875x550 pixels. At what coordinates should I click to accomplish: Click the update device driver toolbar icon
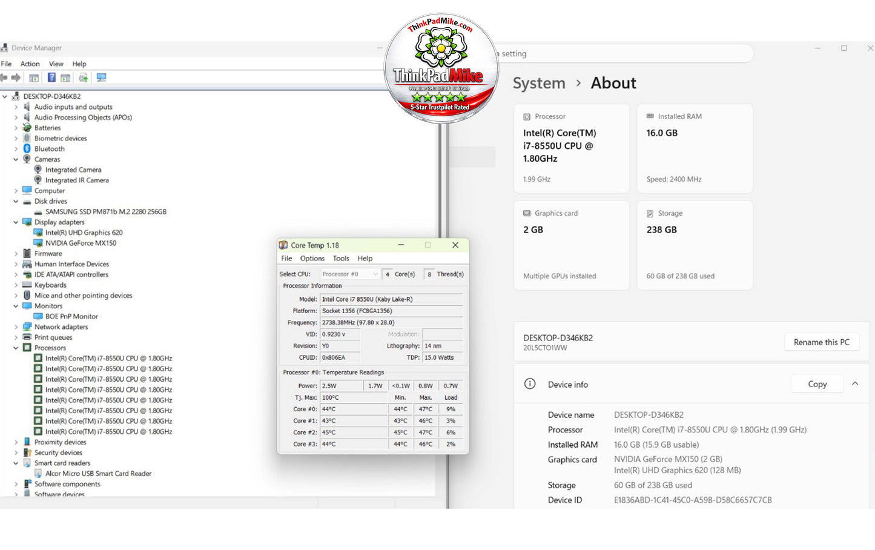pyautogui.click(x=83, y=78)
